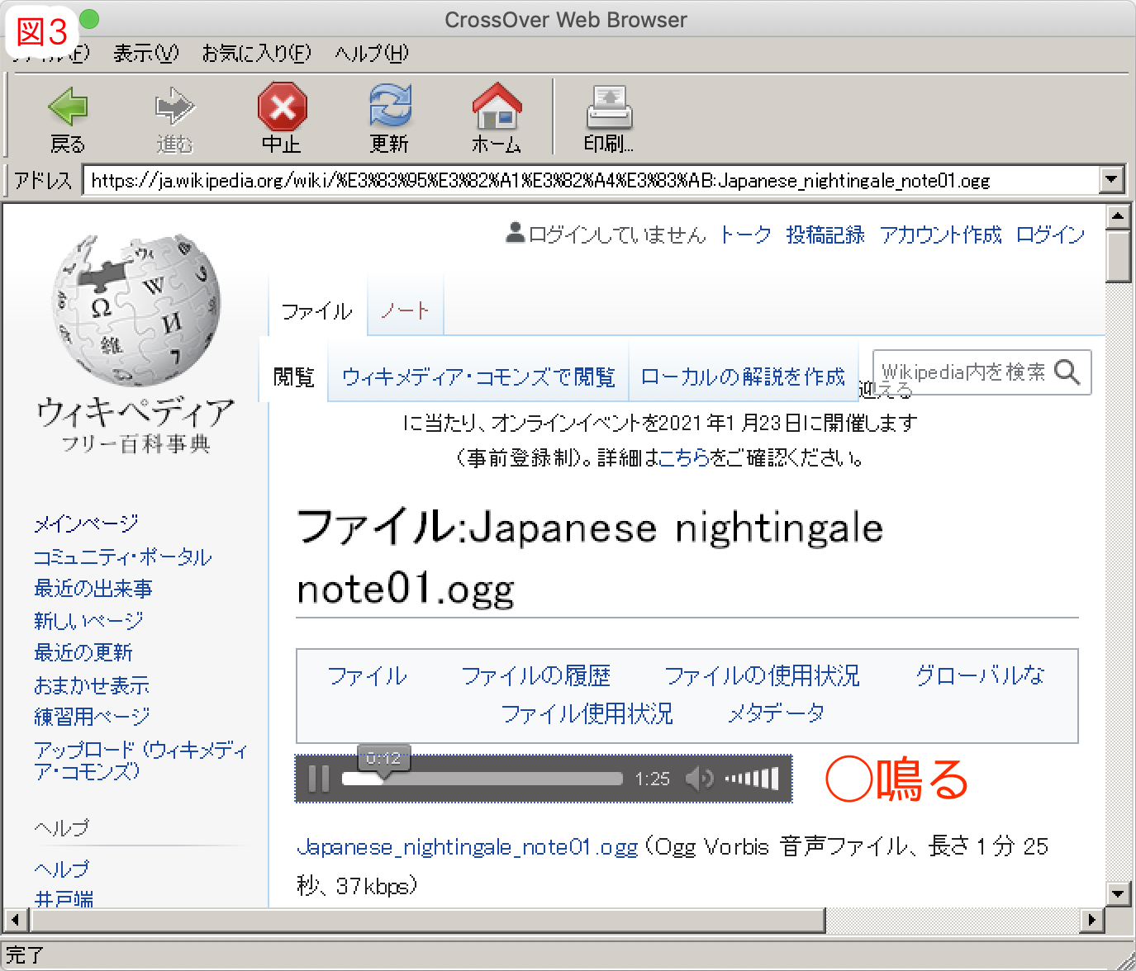Open the アカウント作成 link
1136x971 pixels.
click(940, 235)
